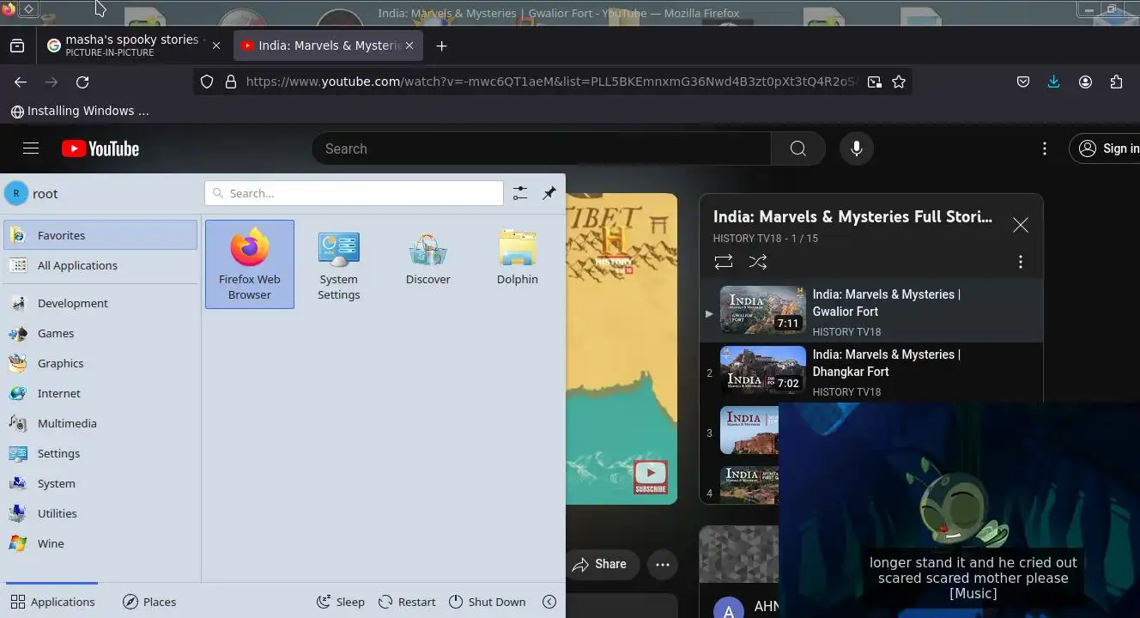Open the Graphics category
The image size is (1140, 618).
[100, 363]
